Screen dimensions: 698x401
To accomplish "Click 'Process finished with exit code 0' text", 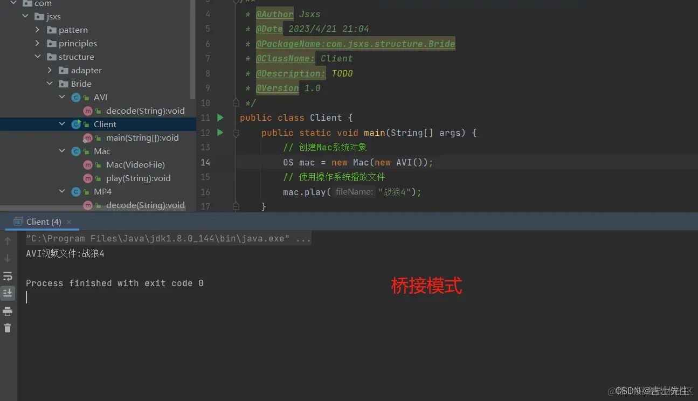I will click(115, 283).
